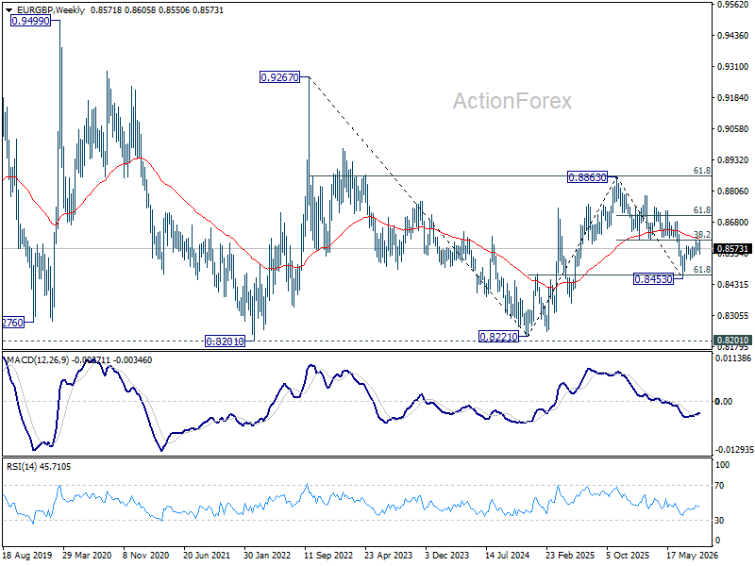
Task: Select the 11 Sep 2022 date marker
Action: tap(328, 555)
